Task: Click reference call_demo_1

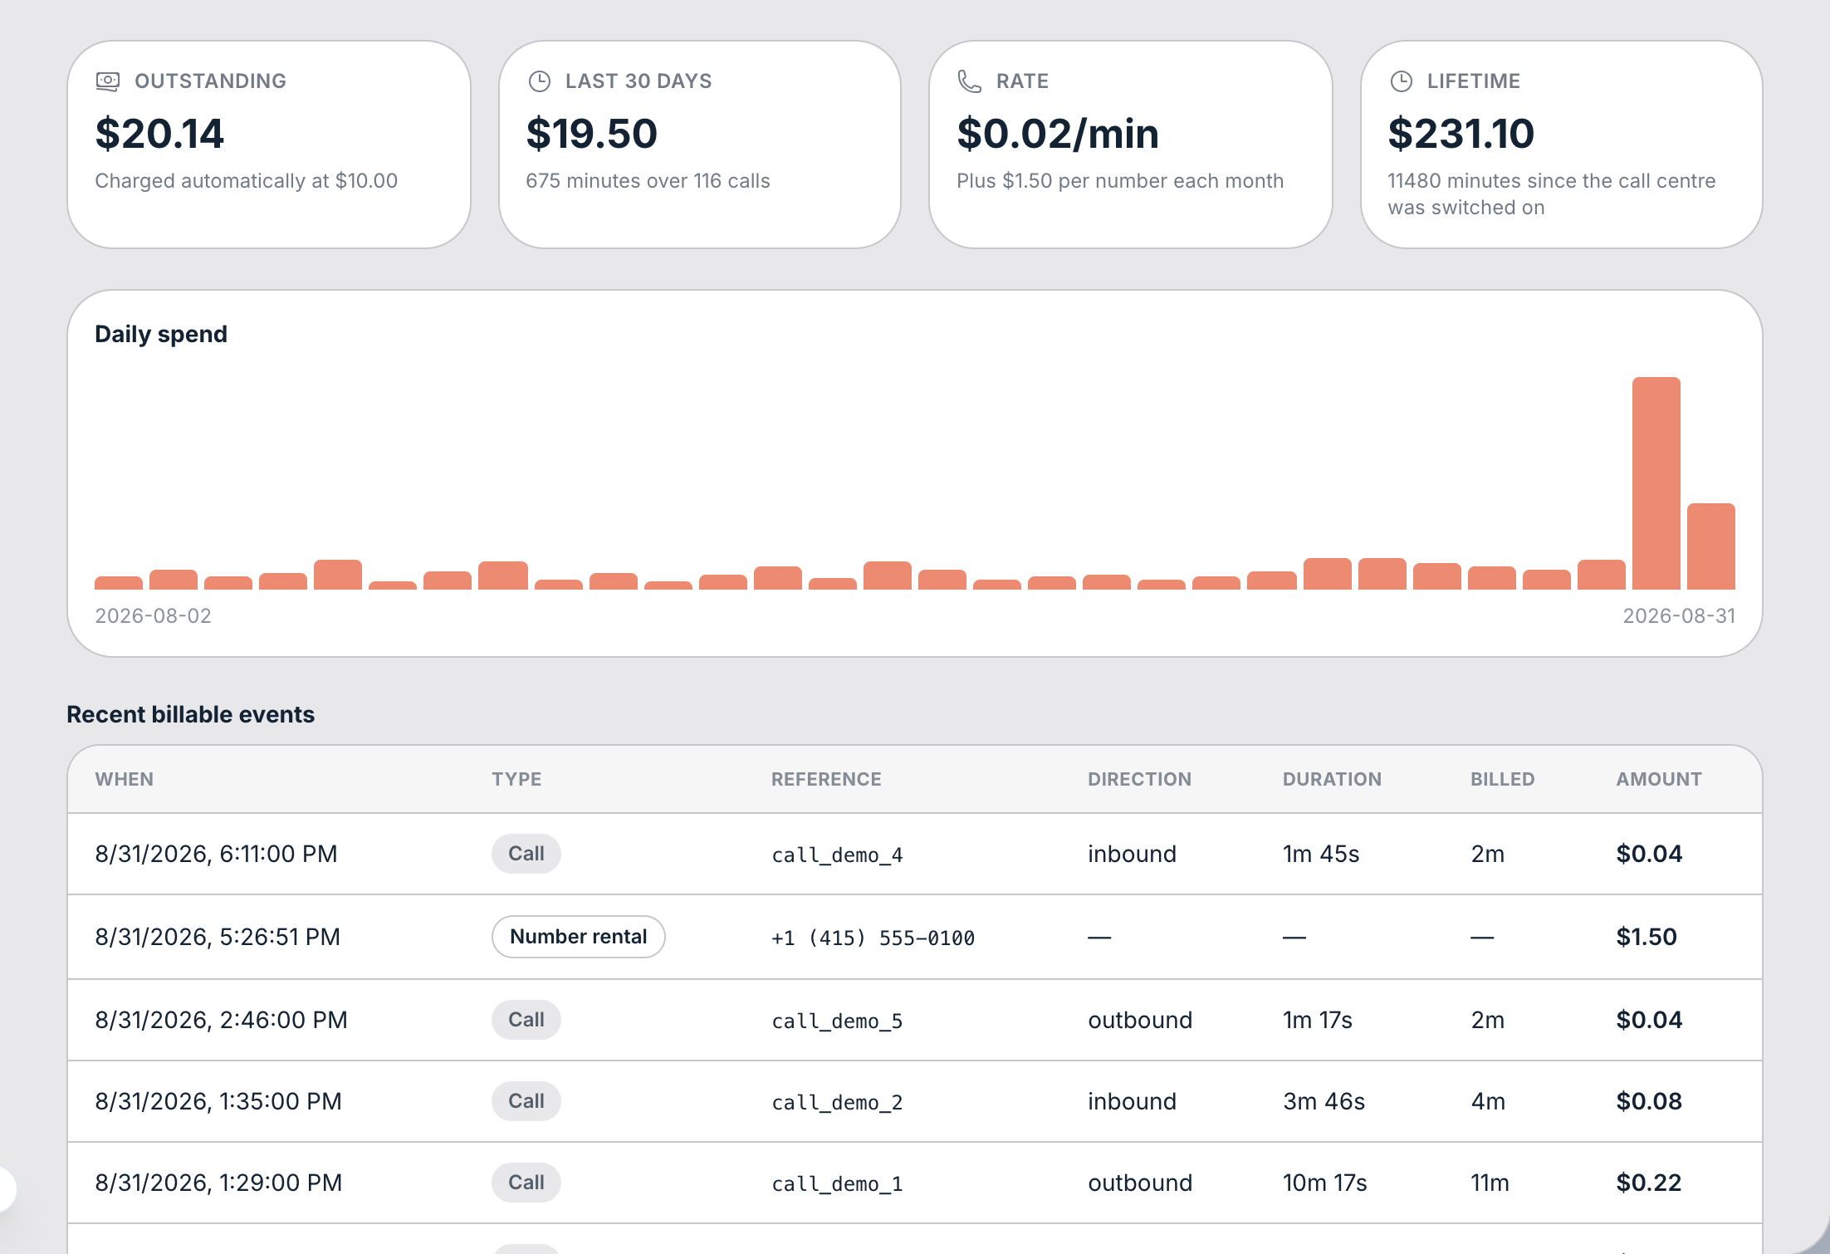Action: [837, 1184]
